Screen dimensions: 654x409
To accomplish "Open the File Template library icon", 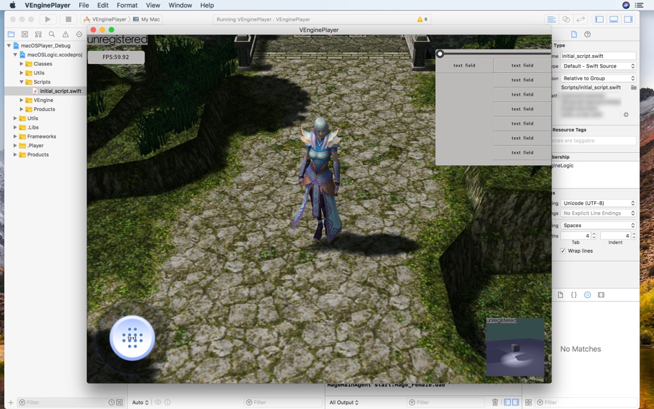I will point(560,295).
